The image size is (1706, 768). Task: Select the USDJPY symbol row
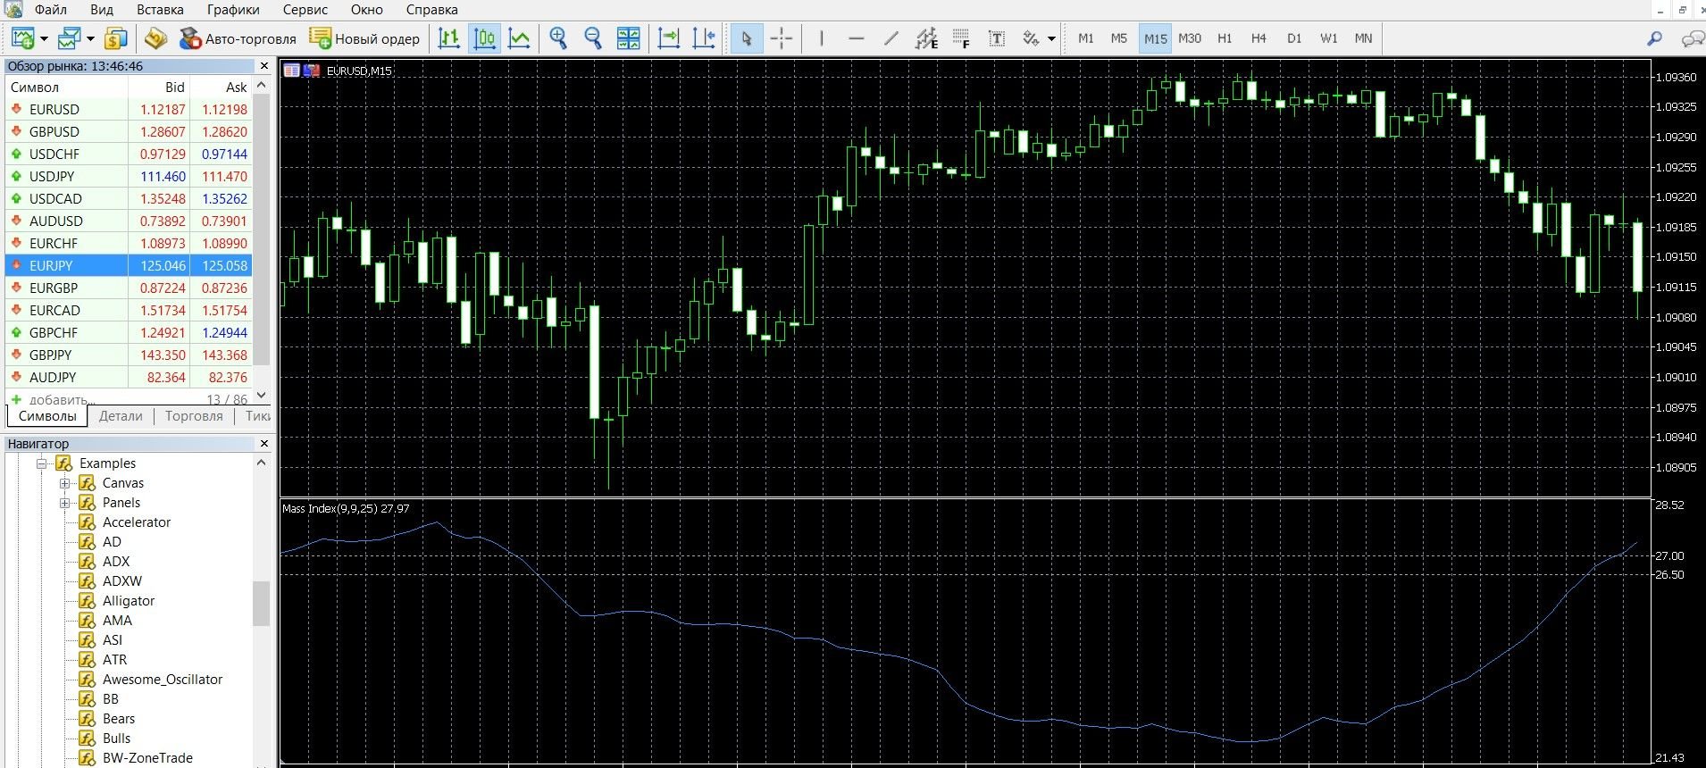pos(129,176)
